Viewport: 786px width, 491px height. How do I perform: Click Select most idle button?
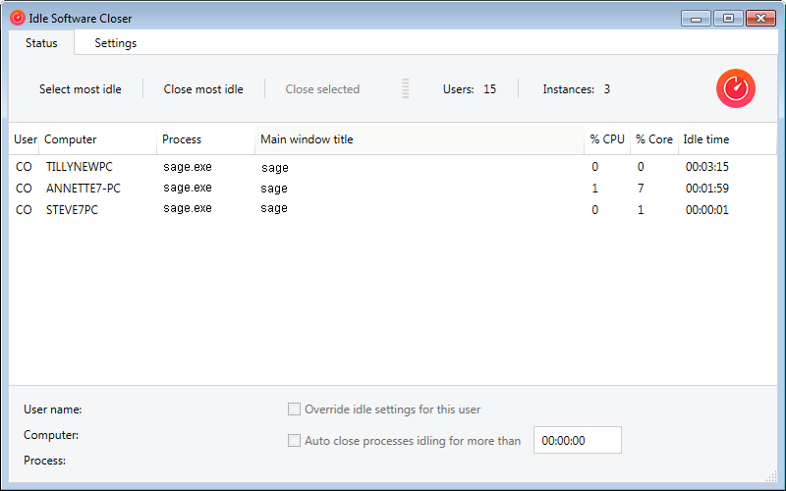(81, 89)
